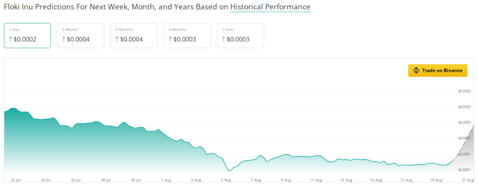The height and width of the screenshot is (188, 478).
Task: Click the 28. Jul date label on the chart axis
Action: tap(105, 180)
